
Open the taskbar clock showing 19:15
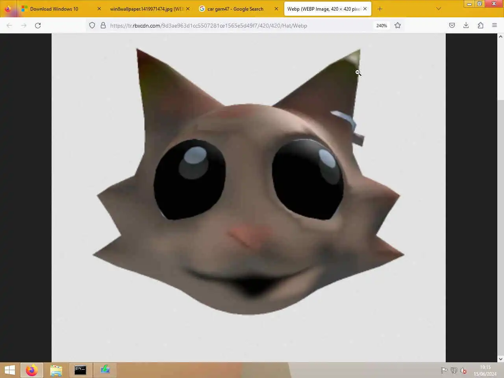click(x=485, y=371)
